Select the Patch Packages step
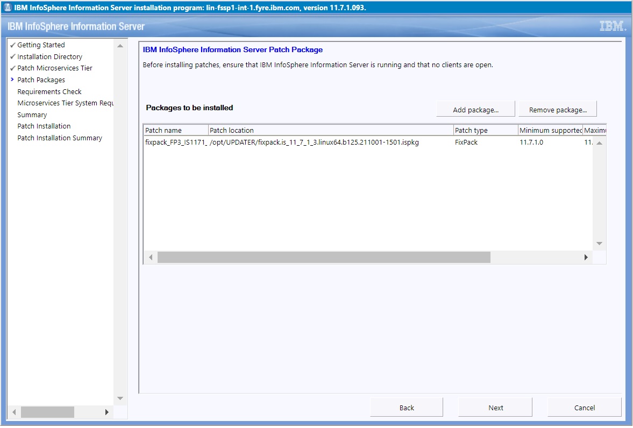The height and width of the screenshot is (428, 633). click(x=41, y=80)
